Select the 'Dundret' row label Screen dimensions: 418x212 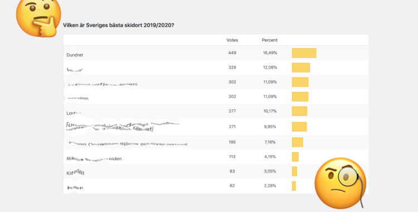[75, 55]
